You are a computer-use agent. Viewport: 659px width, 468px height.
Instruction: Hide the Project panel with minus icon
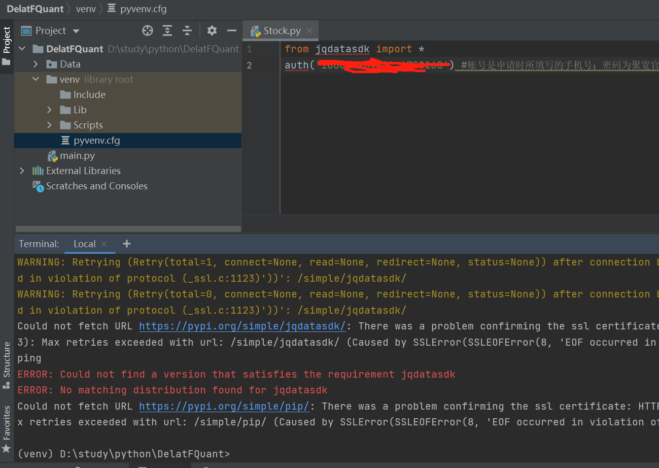coord(232,31)
